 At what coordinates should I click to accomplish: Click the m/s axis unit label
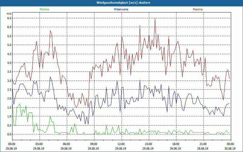coord(9,14)
